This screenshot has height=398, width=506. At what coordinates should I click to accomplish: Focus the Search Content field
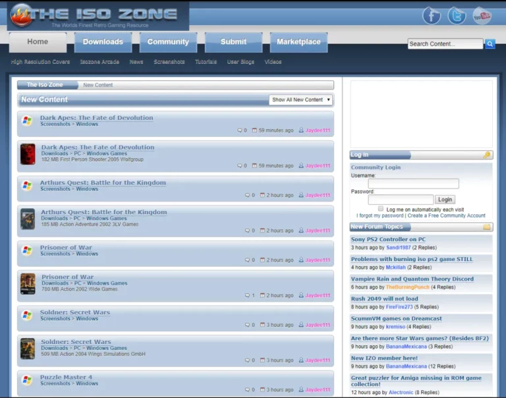[445, 44]
